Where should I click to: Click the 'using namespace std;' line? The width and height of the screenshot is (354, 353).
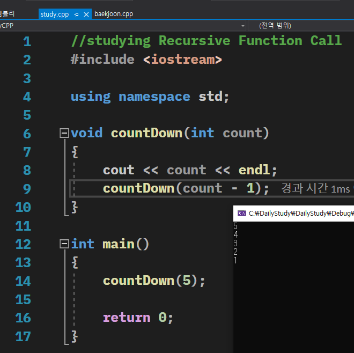coord(150,97)
